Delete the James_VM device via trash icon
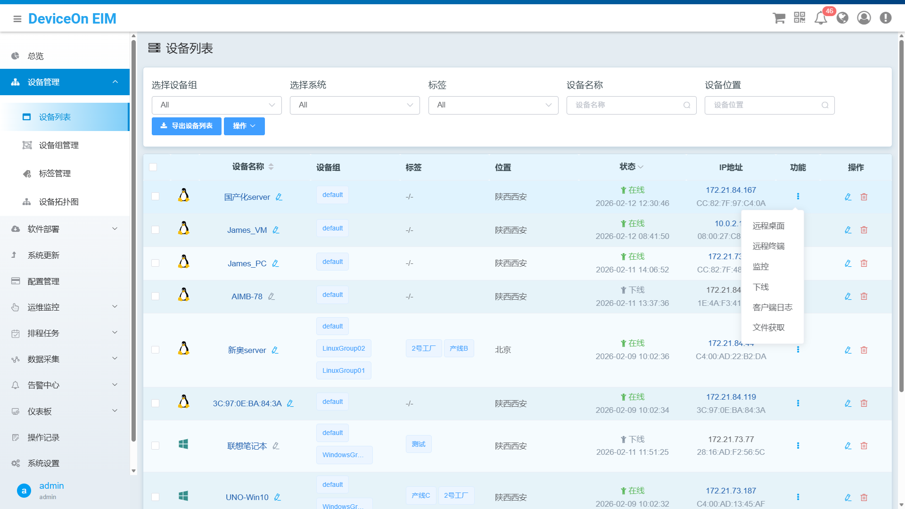Image resolution: width=905 pixels, height=509 pixels. [864, 230]
